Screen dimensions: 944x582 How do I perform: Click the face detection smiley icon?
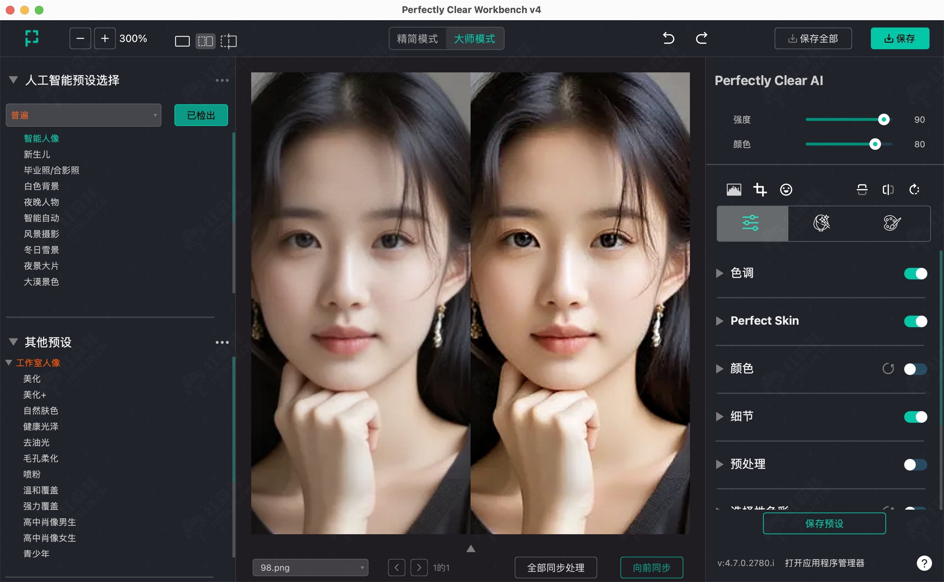pos(786,189)
